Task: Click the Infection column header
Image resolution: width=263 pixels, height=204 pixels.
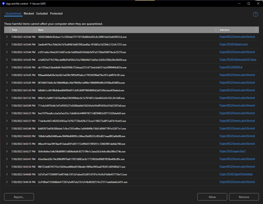Action: (238, 30)
